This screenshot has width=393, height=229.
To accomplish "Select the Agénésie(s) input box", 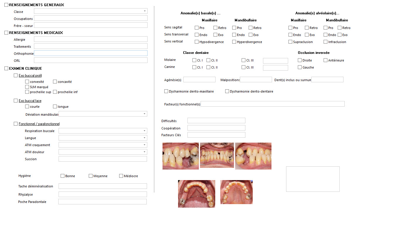I will (199, 80).
